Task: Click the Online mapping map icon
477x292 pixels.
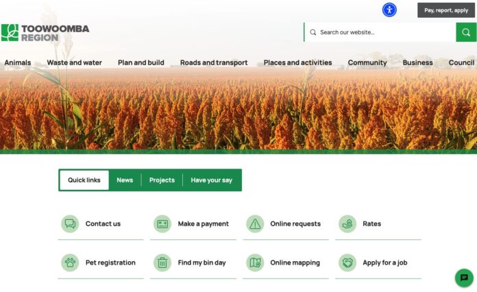Action: pos(255,263)
